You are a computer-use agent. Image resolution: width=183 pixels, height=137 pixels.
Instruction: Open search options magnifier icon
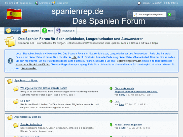click(x=135, y=15)
